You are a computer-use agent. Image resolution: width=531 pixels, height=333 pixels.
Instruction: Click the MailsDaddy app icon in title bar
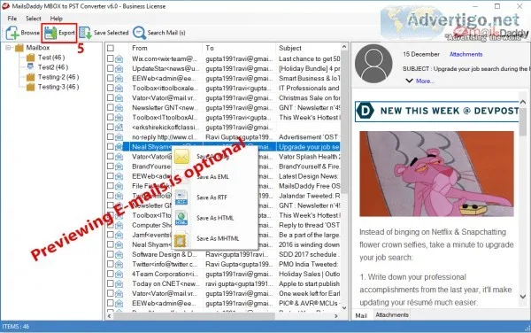(x=6, y=6)
